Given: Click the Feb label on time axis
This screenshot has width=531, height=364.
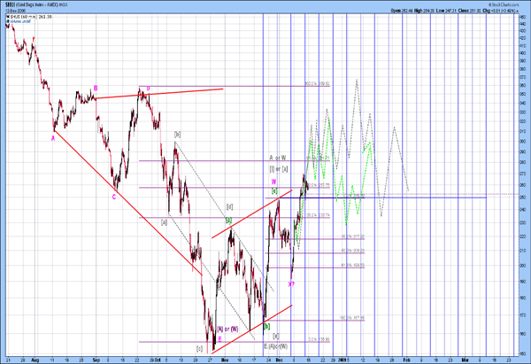Looking at the screenshot, I should click(407, 360).
